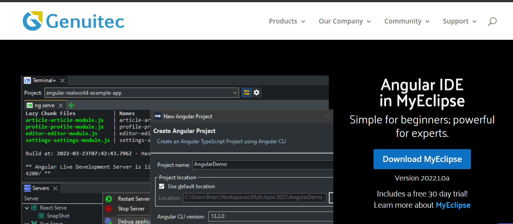Screen dimensions: 513x224
Task: Open the Our Company menu
Action: coord(341,21)
